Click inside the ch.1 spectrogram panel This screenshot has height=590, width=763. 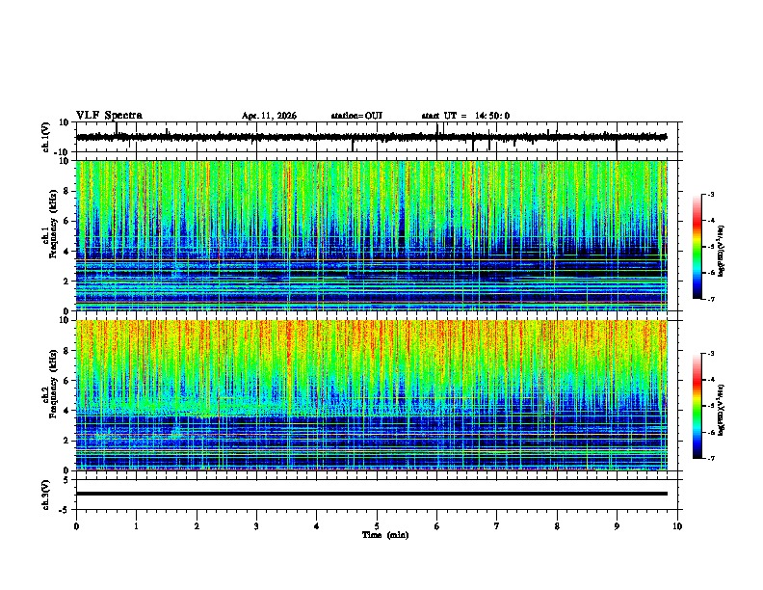coord(372,235)
